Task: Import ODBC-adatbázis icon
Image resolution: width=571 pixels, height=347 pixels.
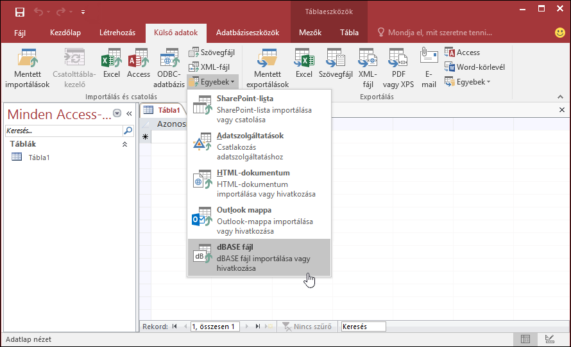Action: point(169,69)
